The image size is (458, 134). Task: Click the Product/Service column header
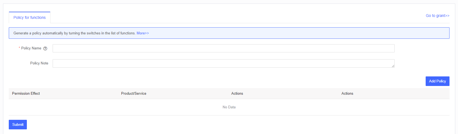pos(134,93)
